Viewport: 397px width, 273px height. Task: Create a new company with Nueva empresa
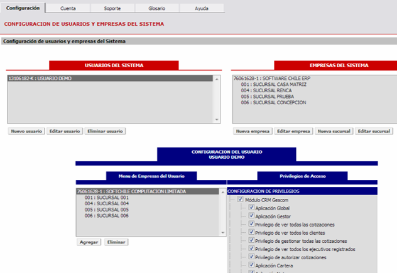click(252, 131)
